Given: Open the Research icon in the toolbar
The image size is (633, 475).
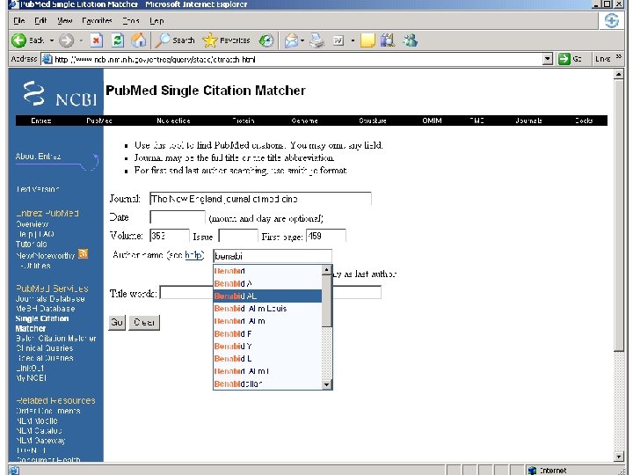Looking at the screenshot, I should click(388, 40).
